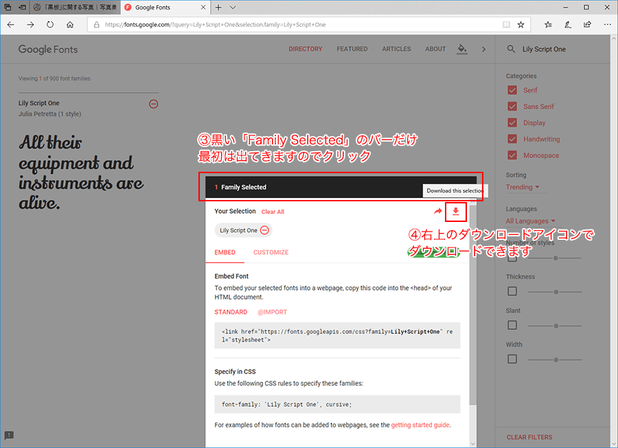Image resolution: width=618 pixels, height=448 pixels.
Task: Adjust the Number of styles slider
Action: 555,258
